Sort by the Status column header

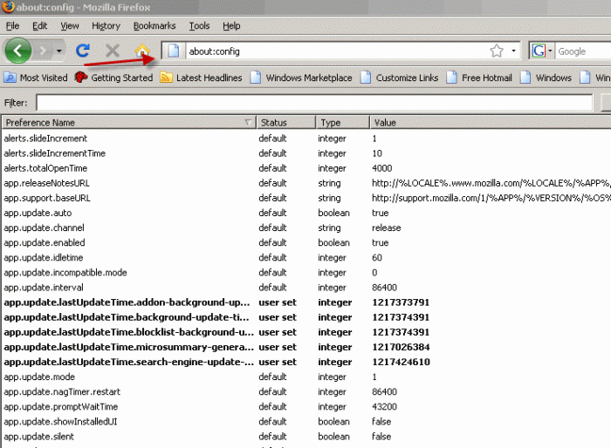(x=285, y=123)
